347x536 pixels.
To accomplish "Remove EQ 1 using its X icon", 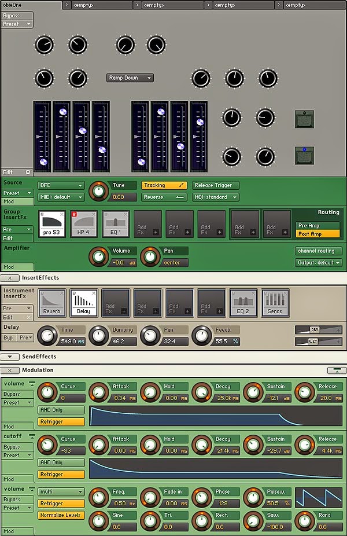I will click(125, 214).
